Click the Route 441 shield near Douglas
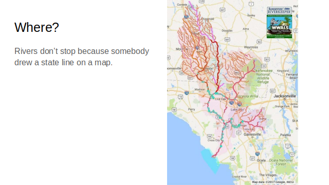Viewport: 329px width, 185px height. (x=227, y=40)
